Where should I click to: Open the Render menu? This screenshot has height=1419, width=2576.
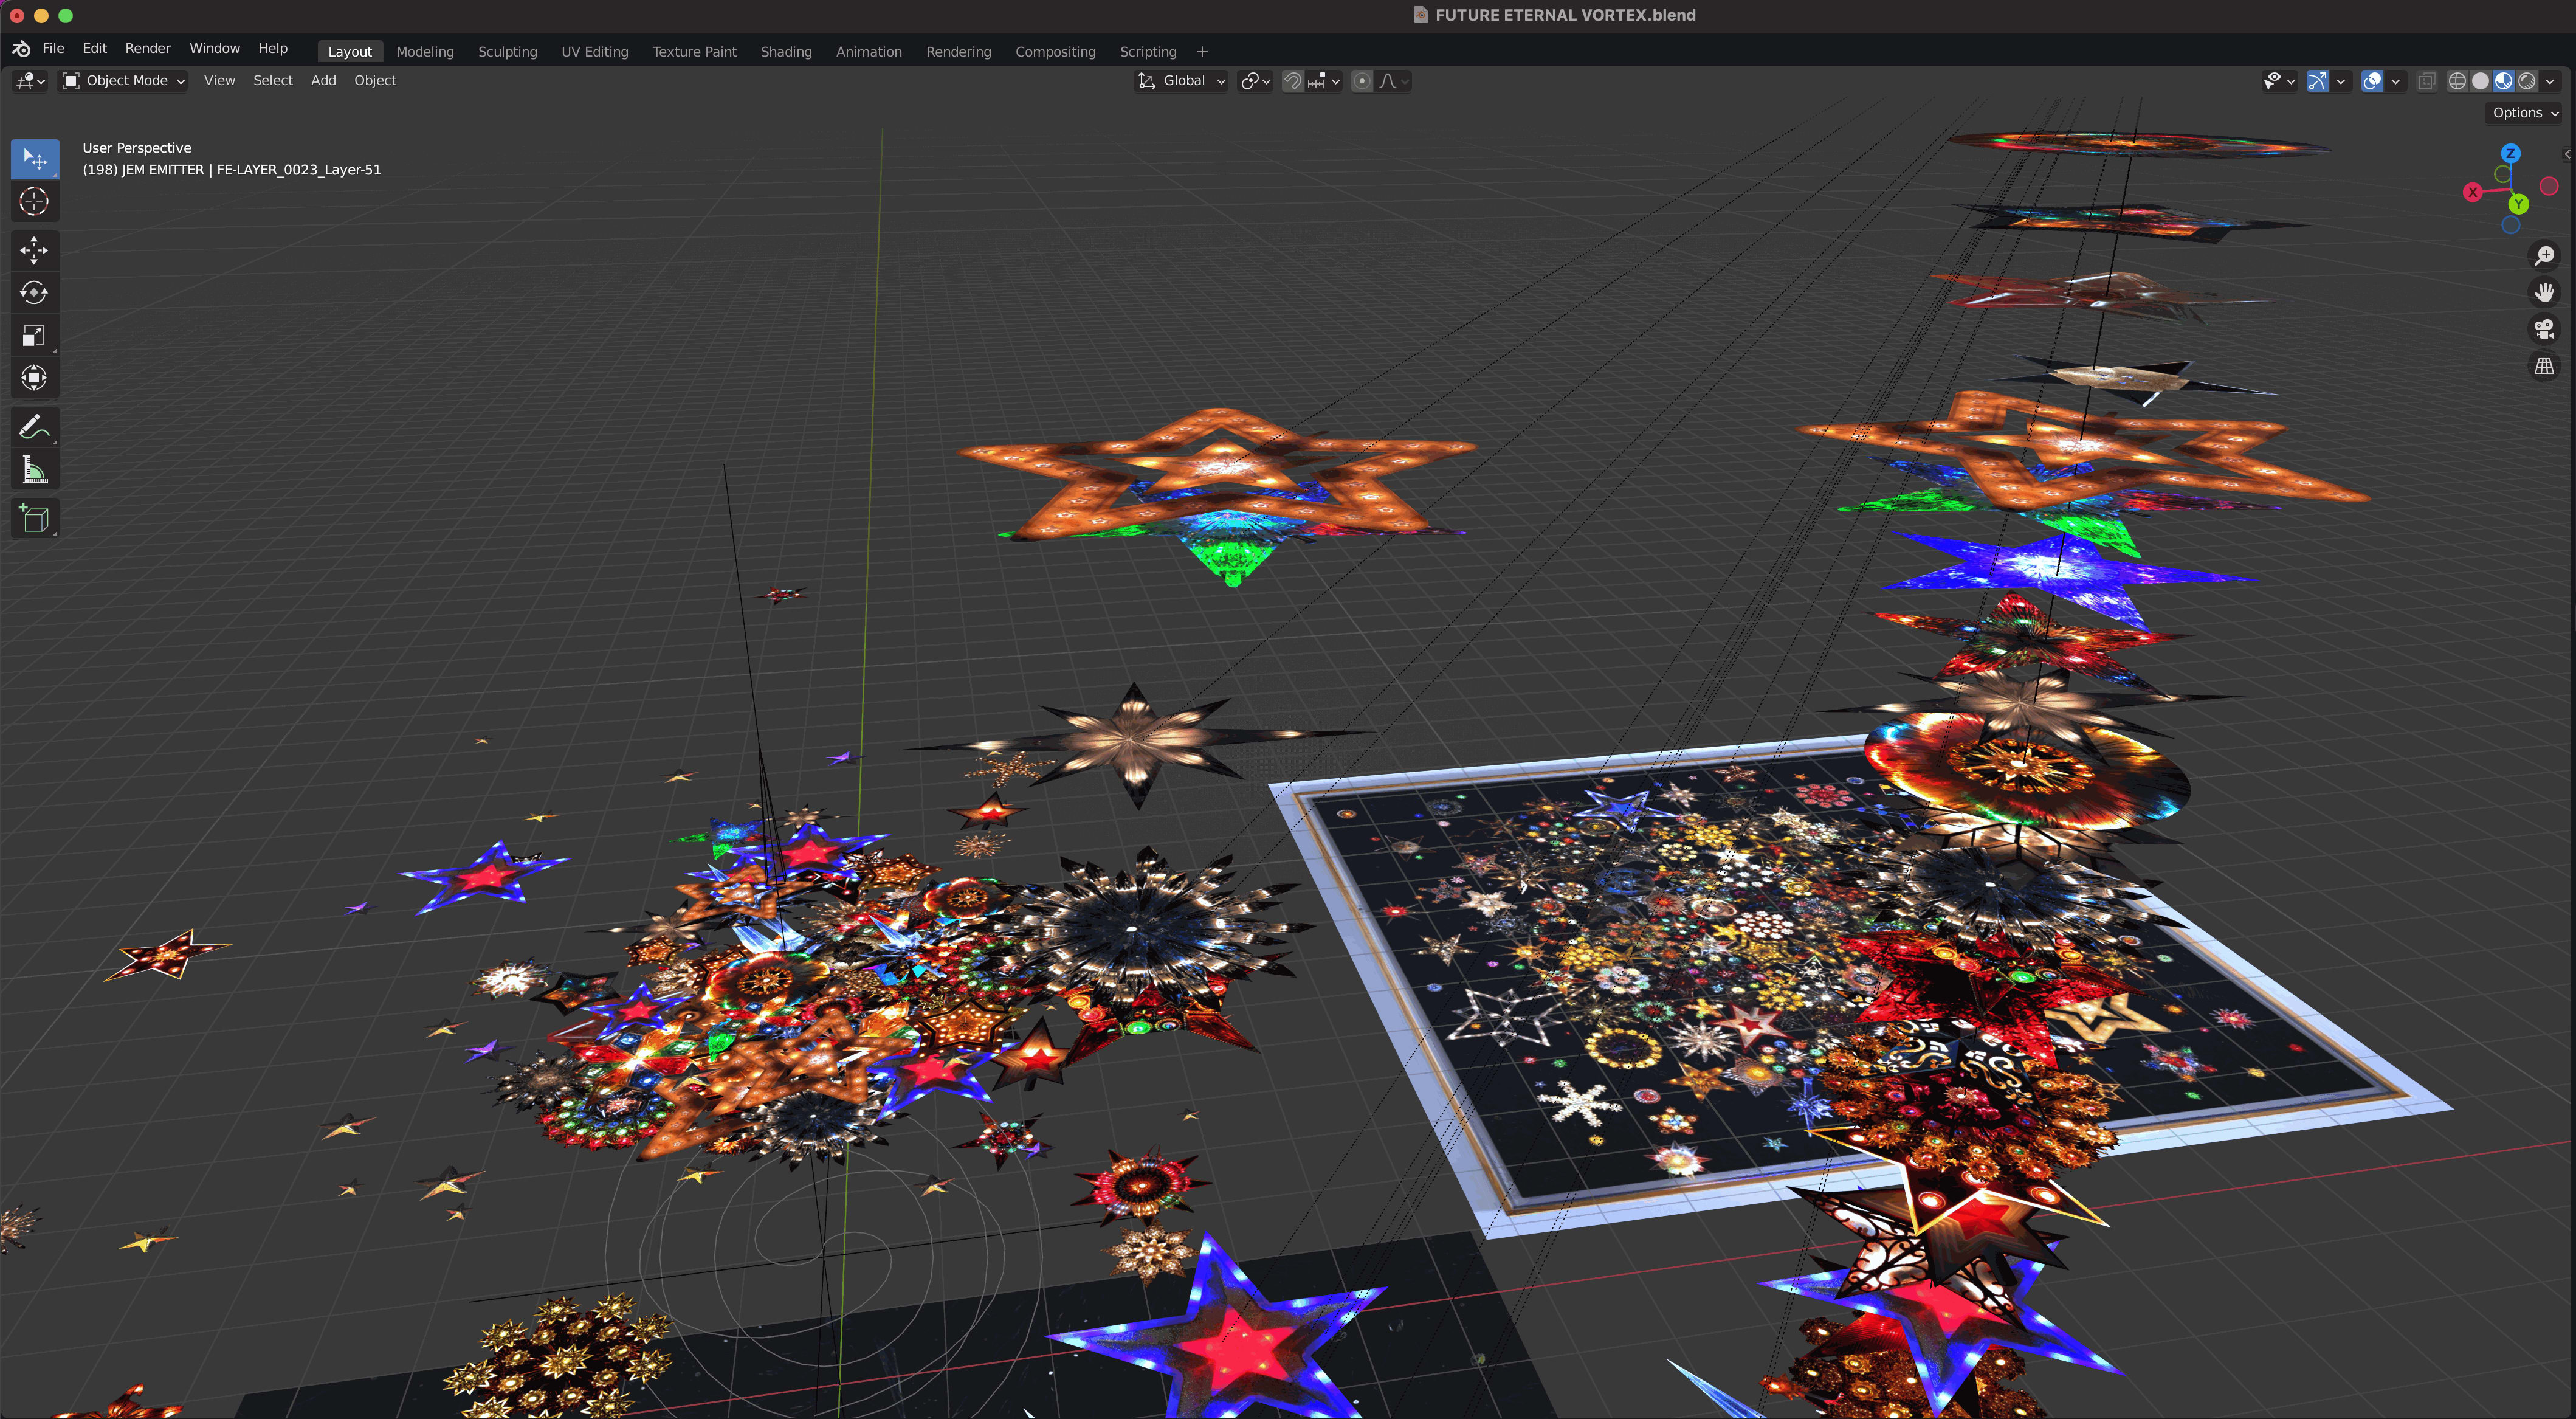[x=148, y=48]
